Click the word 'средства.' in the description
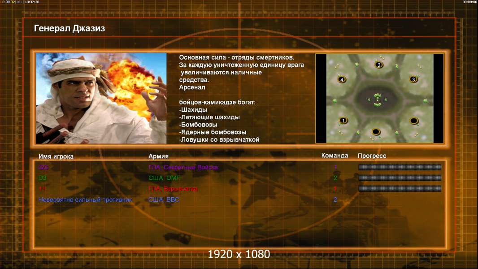This screenshot has height=269, width=478. coord(194,80)
